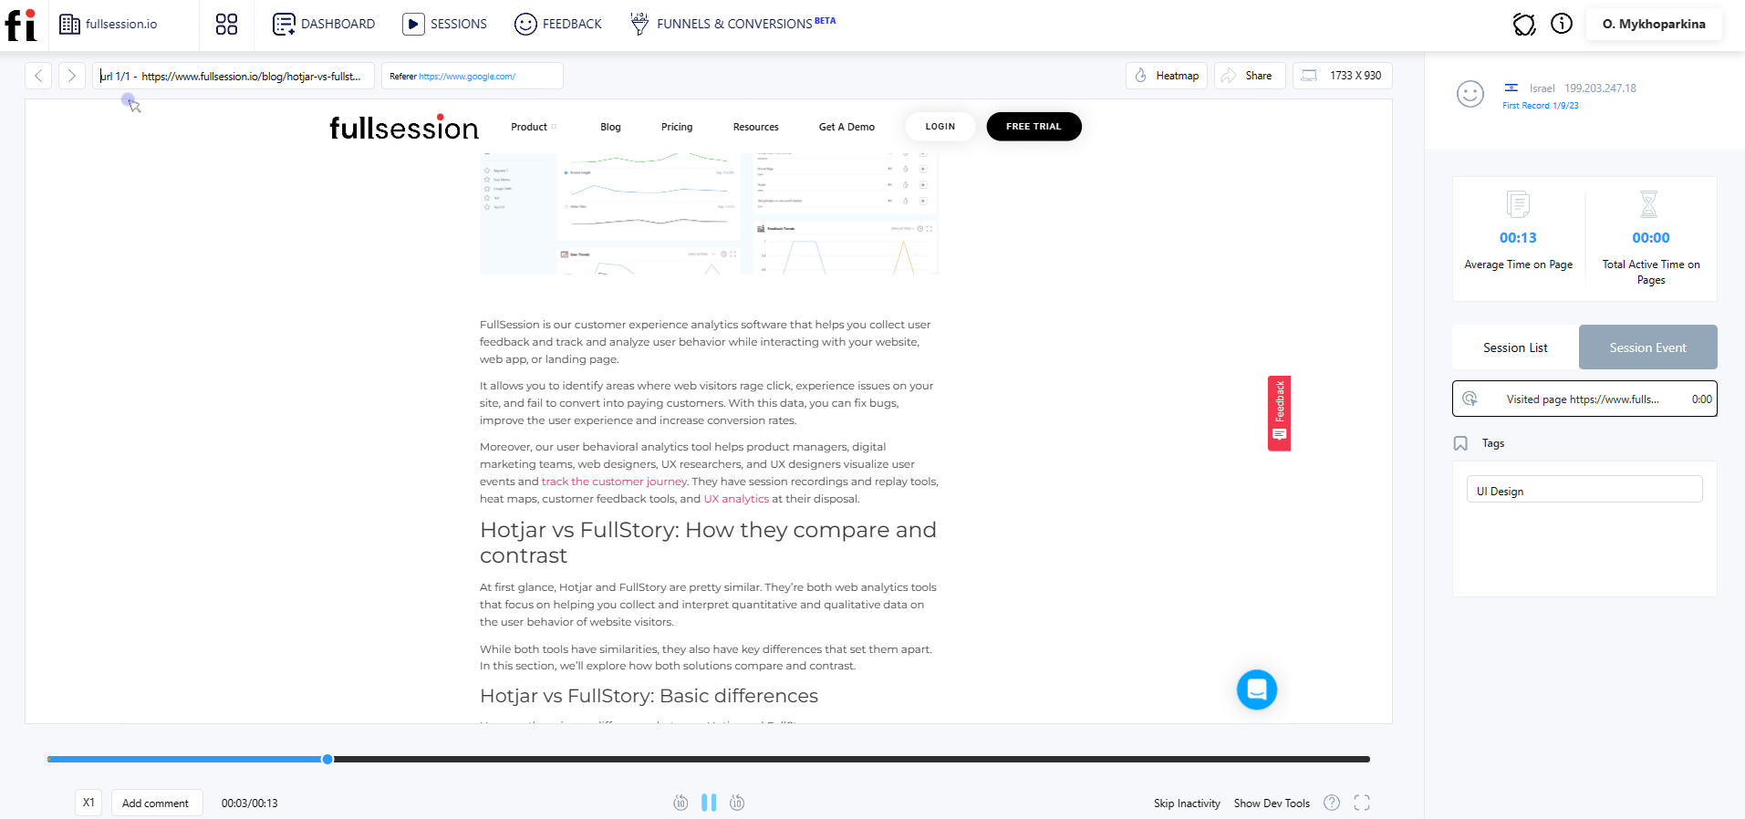
Task: Open the O. Mykhoparkina account menu
Action: pos(1654,25)
